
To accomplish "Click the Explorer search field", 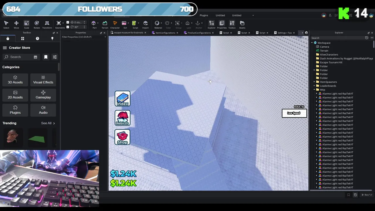I will coord(337,38).
